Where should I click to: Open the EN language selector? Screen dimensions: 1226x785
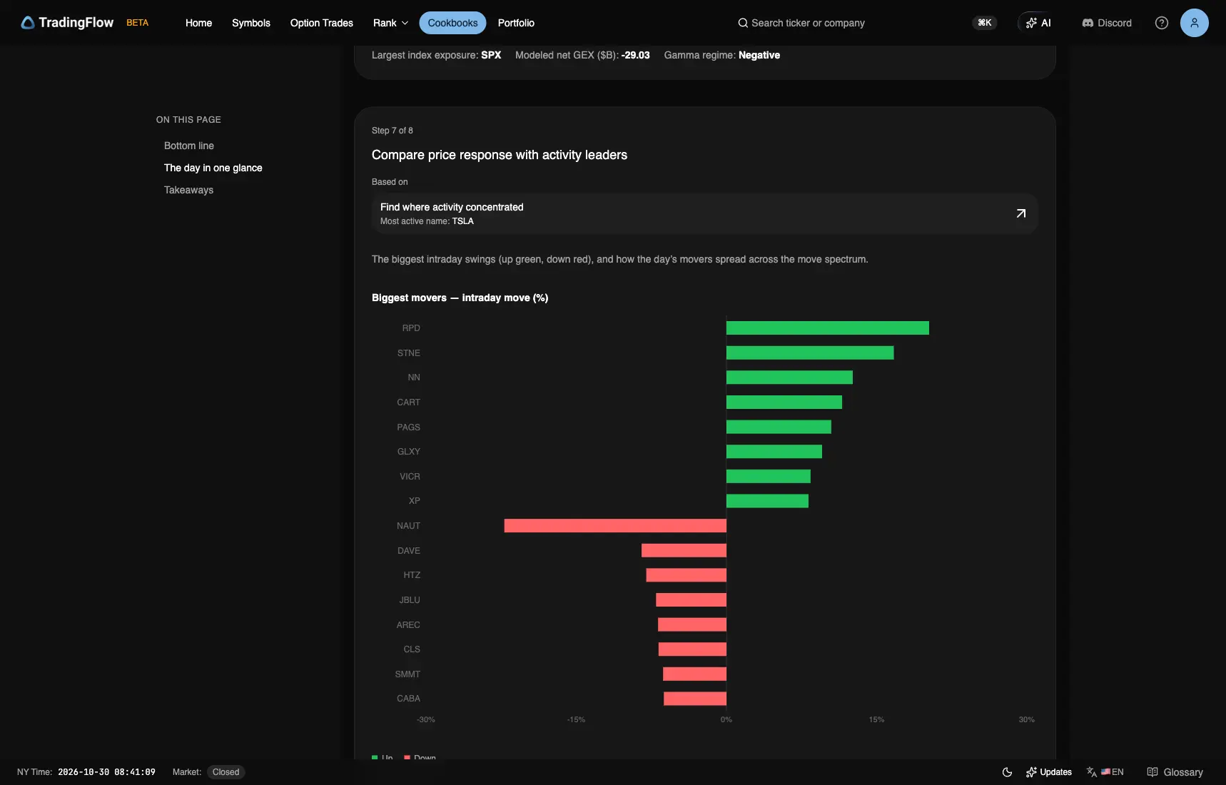pyautogui.click(x=1105, y=772)
